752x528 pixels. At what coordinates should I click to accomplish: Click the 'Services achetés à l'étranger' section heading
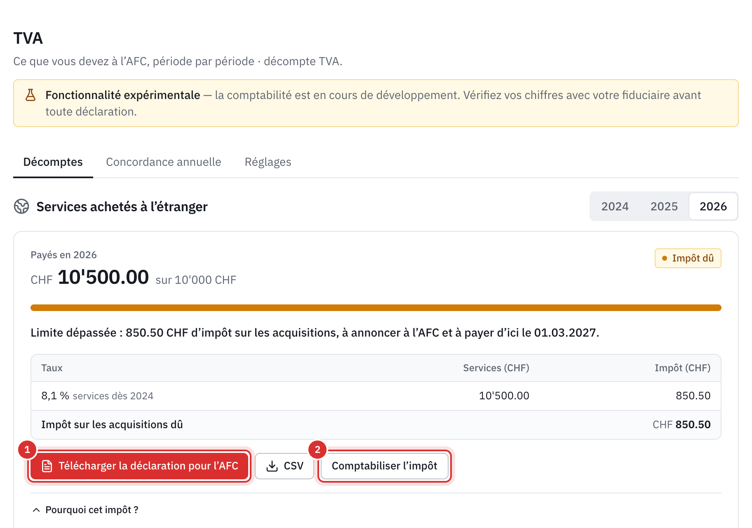click(x=122, y=207)
